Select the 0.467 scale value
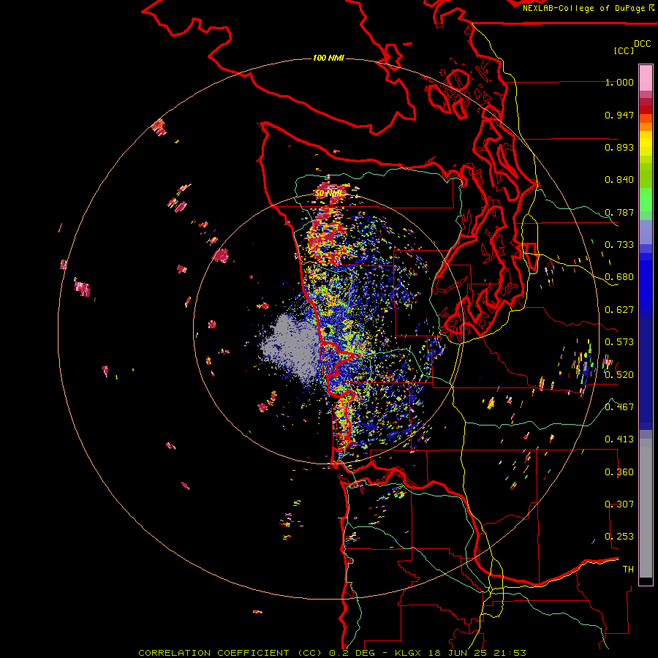This screenshot has width=658, height=658. point(619,407)
